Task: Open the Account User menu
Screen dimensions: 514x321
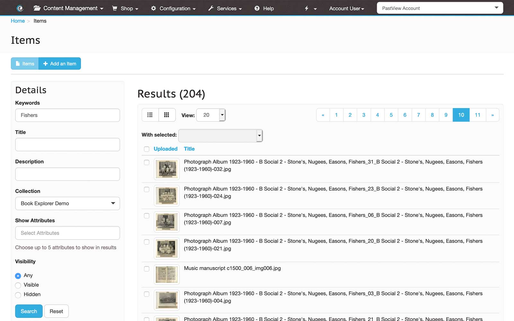Action: coord(347,8)
